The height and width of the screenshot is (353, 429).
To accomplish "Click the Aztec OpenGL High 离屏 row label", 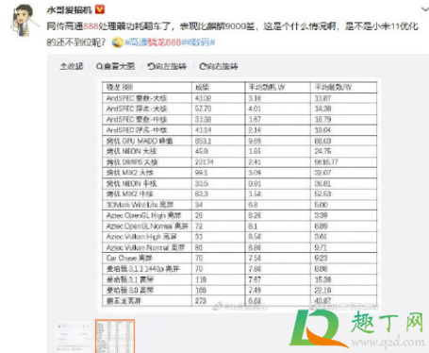I will tap(143, 215).
